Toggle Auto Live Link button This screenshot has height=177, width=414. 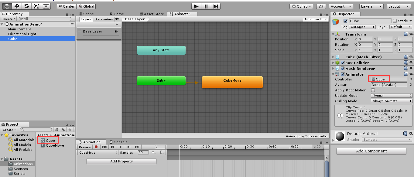pos(315,19)
